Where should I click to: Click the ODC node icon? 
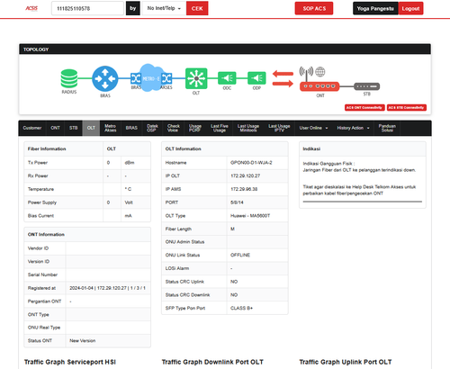pyautogui.click(x=227, y=78)
